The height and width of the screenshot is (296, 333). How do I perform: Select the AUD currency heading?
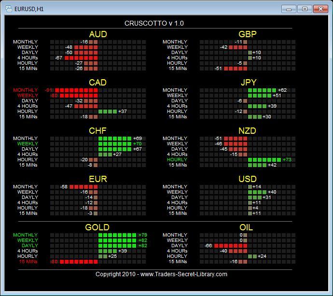[x=98, y=34]
